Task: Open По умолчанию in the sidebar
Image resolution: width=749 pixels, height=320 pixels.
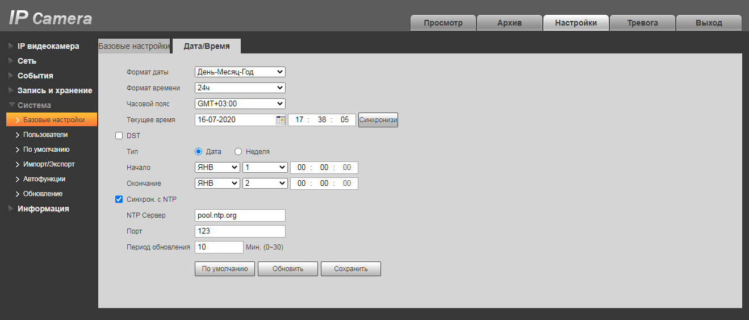Action: 47,149
